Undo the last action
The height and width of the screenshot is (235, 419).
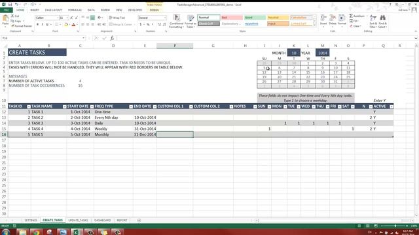[x=16, y=5]
